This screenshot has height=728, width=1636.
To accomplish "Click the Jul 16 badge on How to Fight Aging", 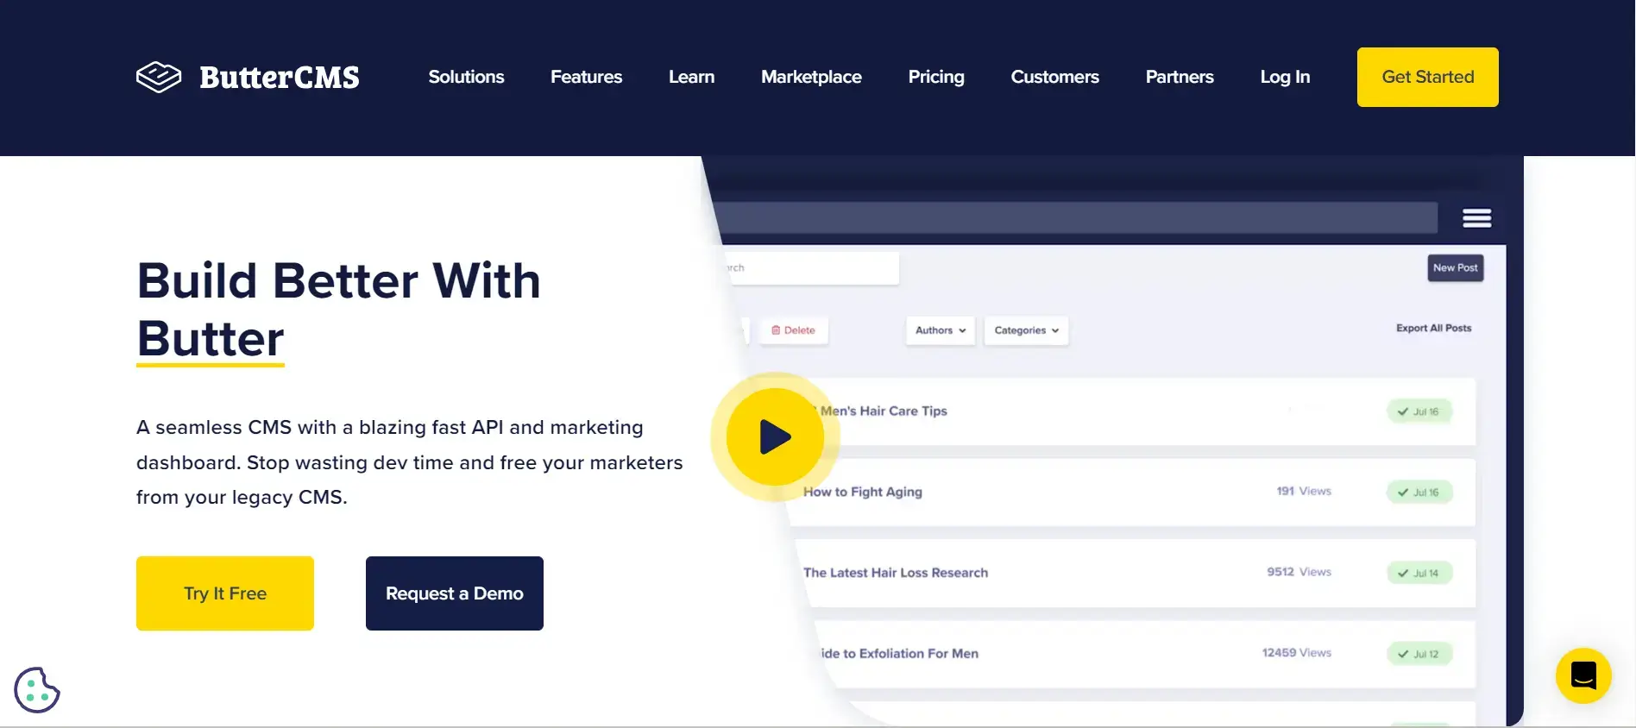I will pos(1419,493).
